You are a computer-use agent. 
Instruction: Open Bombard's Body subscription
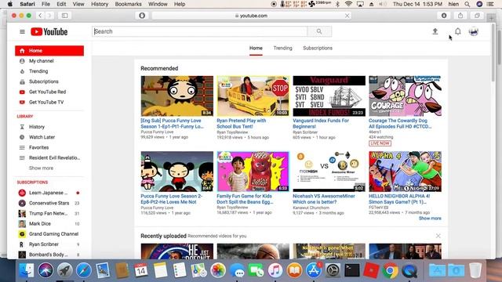(x=49, y=255)
